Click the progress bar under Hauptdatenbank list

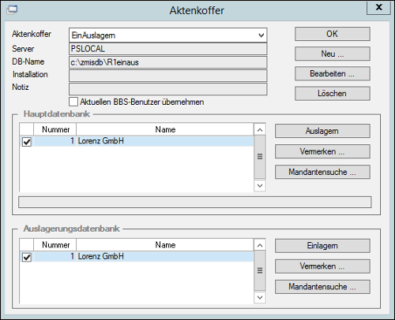tap(195, 202)
